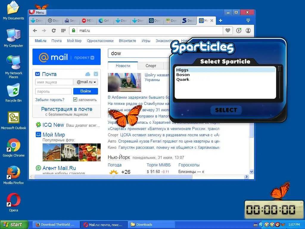Add page to bookmarks with heart icon
Viewport: 305px width, 229px height.
coord(228,30)
